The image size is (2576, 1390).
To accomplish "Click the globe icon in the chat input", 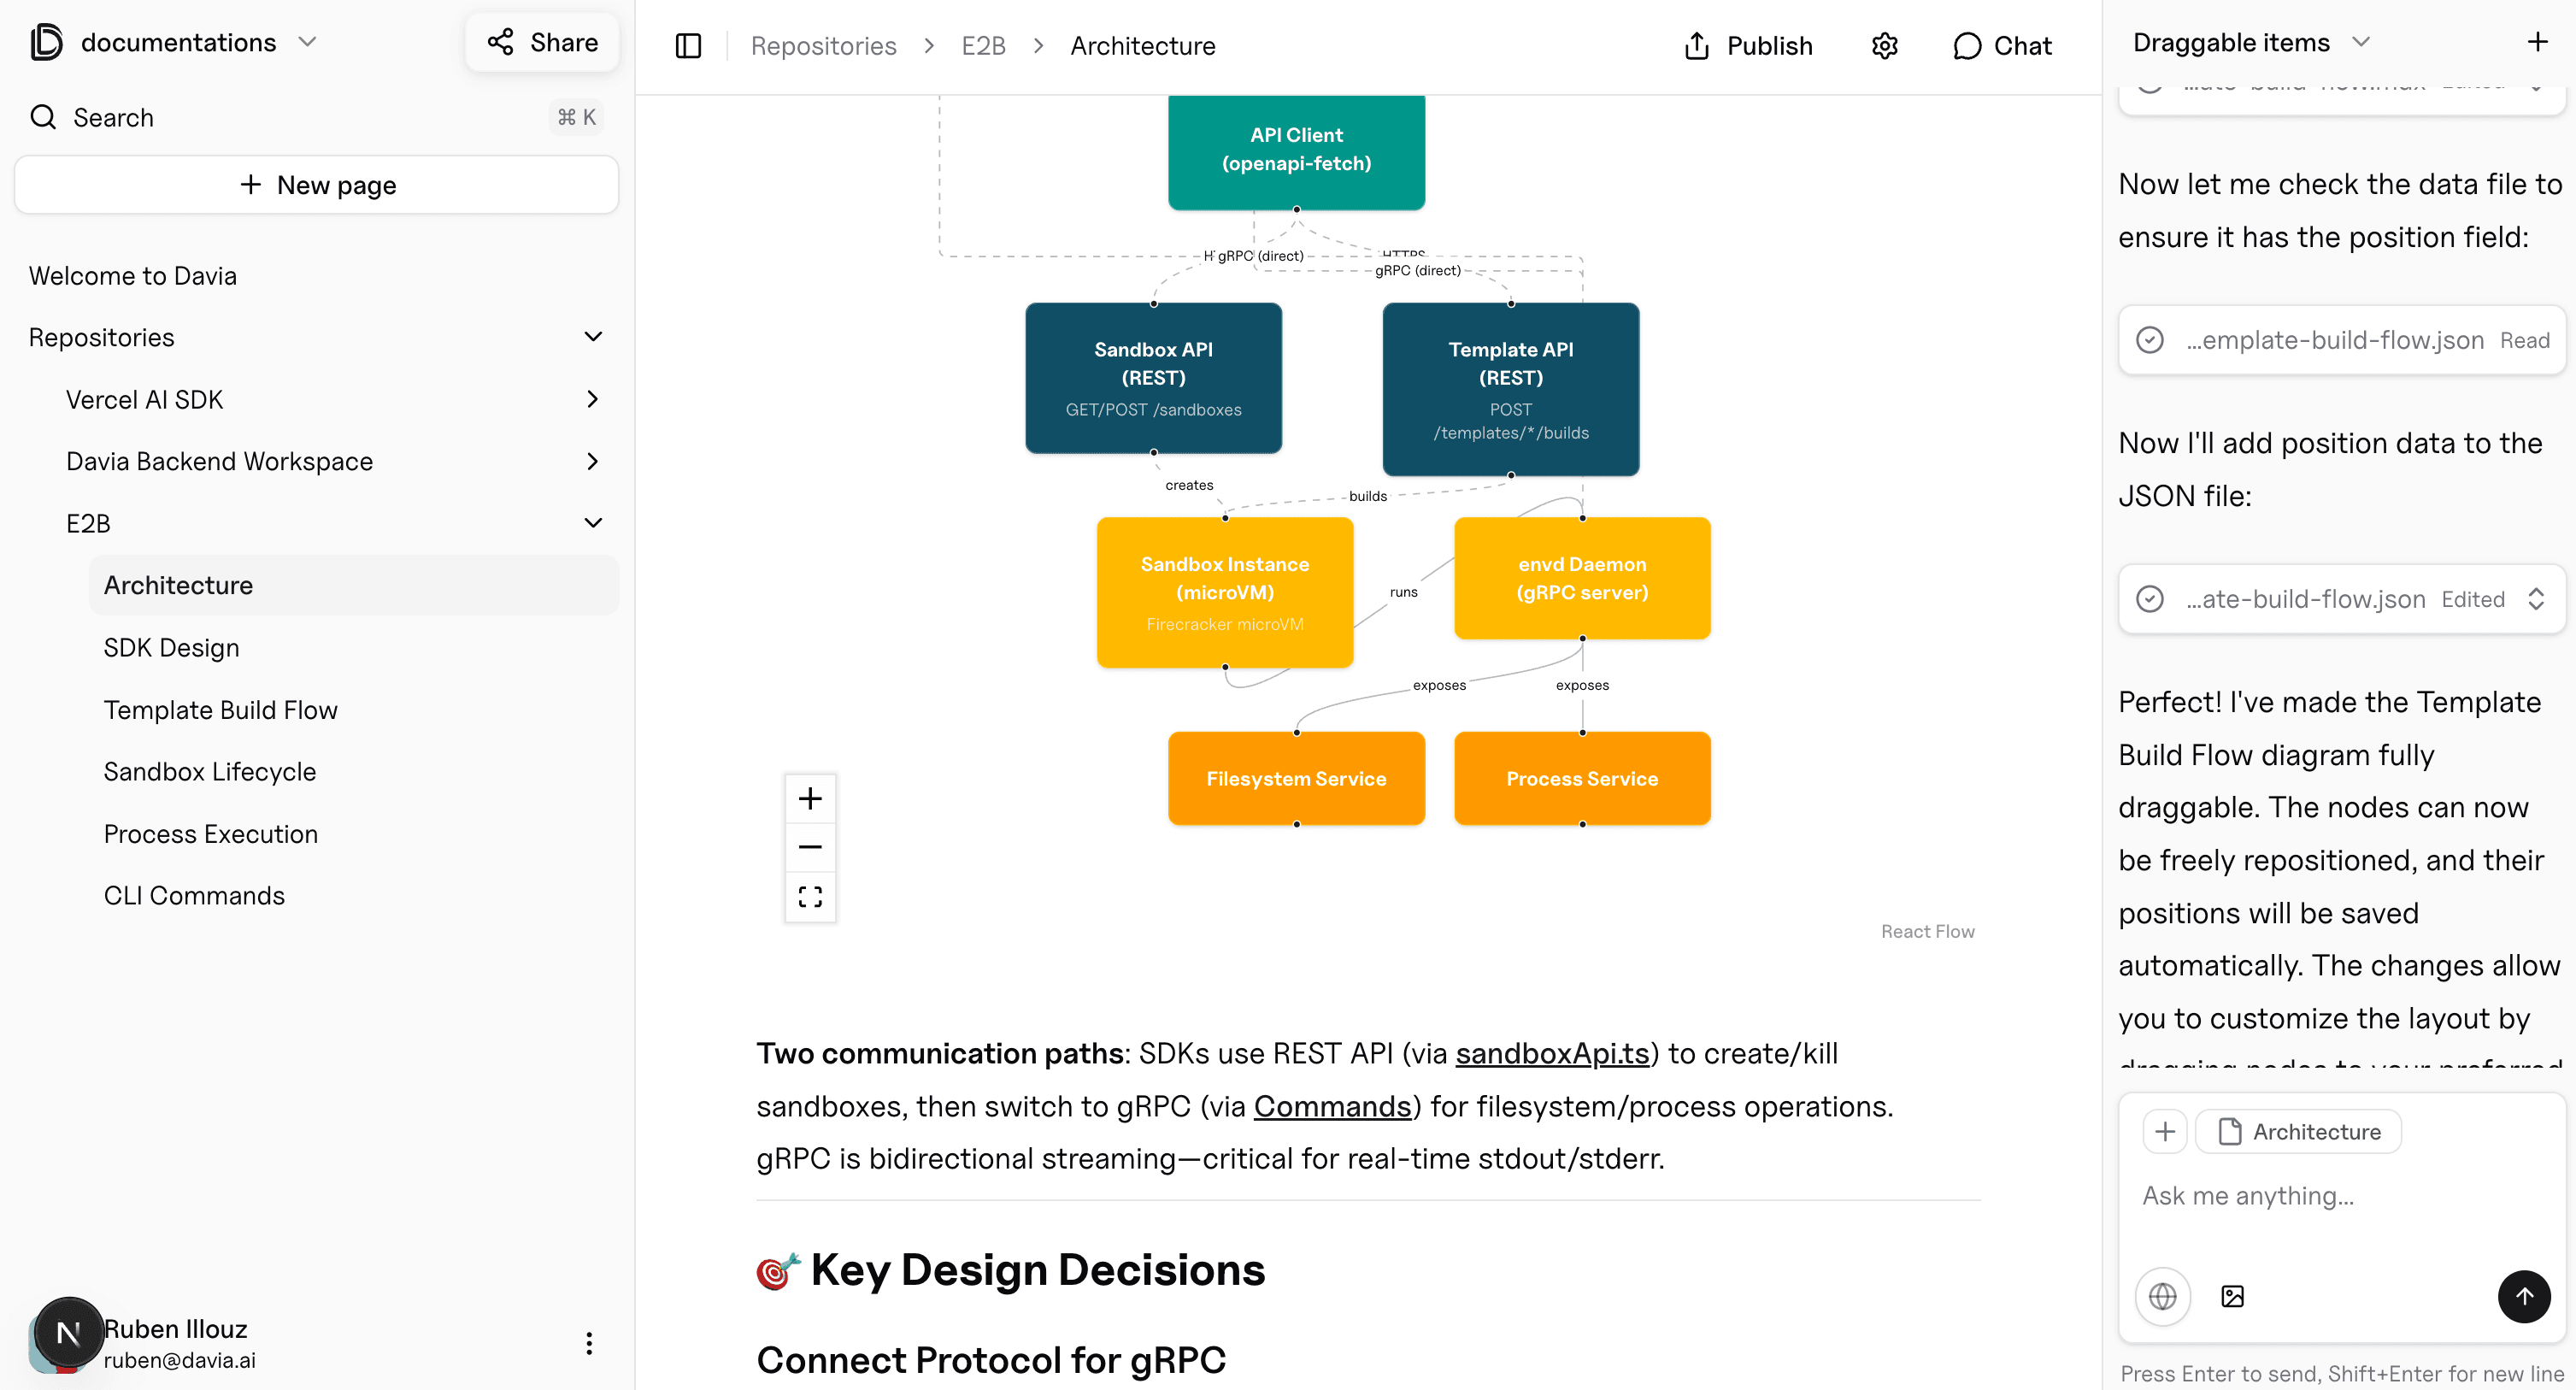I will pos(2162,1296).
